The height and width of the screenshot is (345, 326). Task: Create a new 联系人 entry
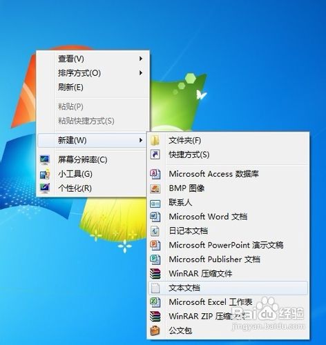click(228, 202)
